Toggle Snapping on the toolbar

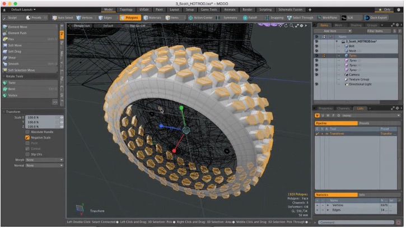274,18
